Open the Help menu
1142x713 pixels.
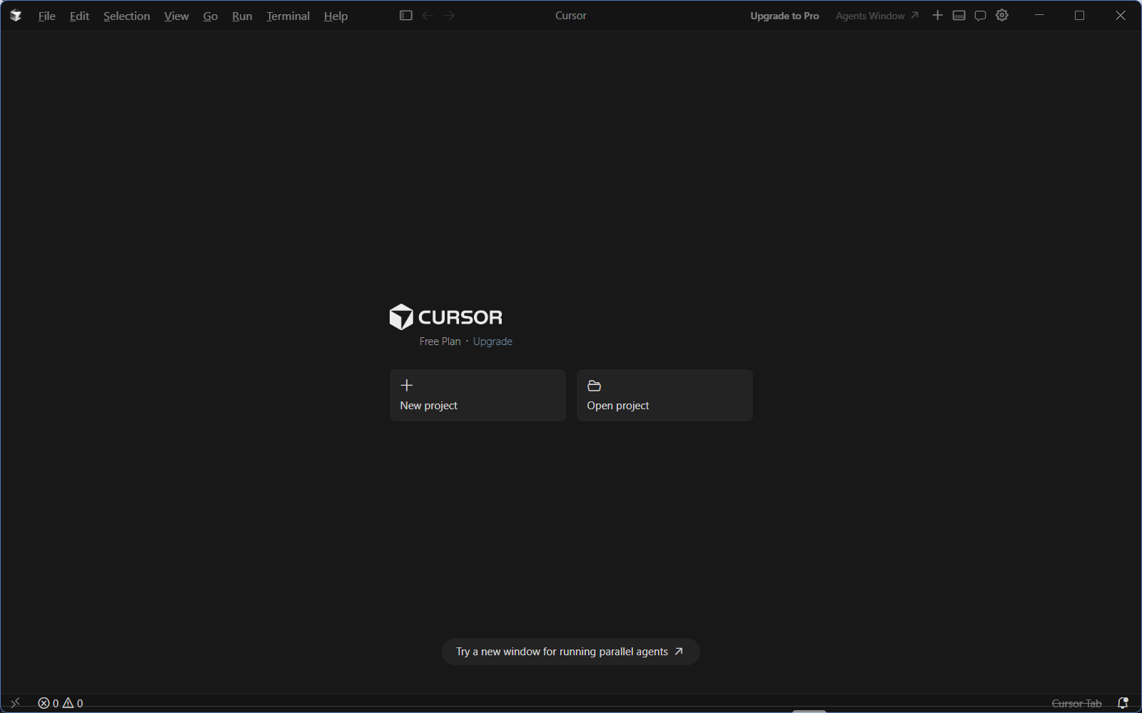pyautogui.click(x=335, y=16)
